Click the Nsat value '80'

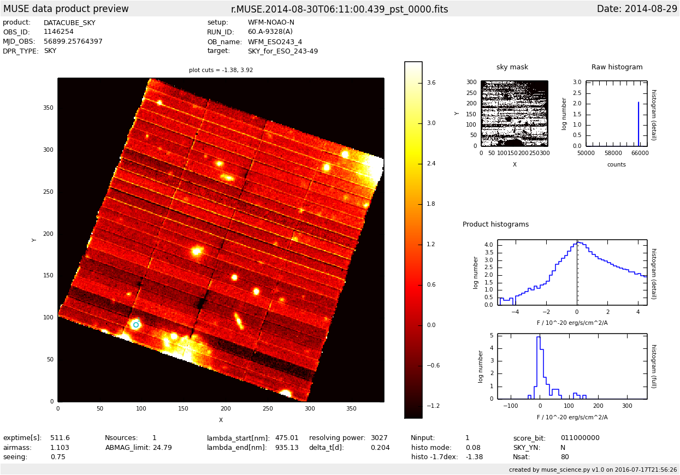coord(565,457)
